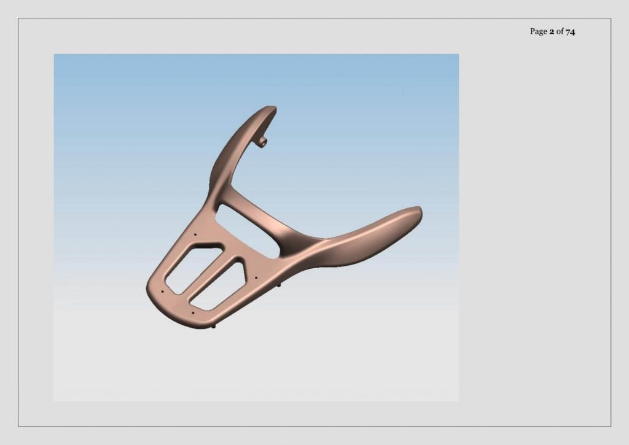Pick the small hole at the plate's bottom center
The image size is (629, 445).
[x=193, y=312]
